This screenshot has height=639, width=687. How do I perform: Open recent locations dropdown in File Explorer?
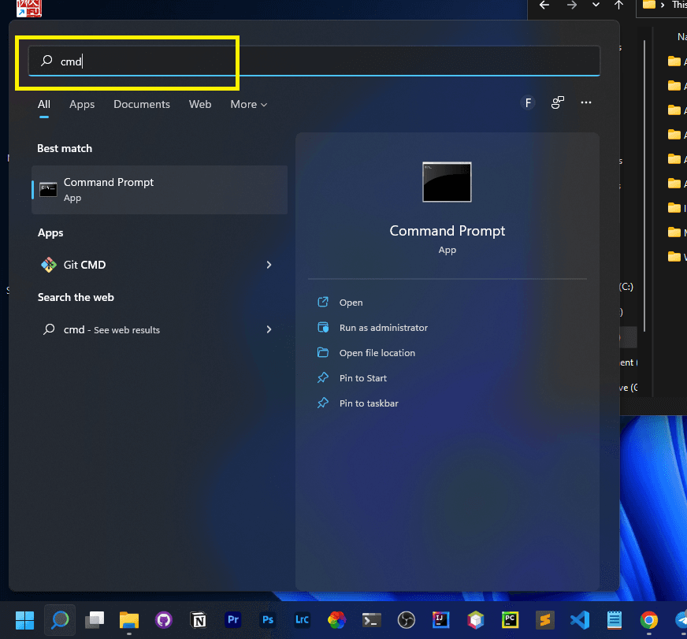click(x=596, y=6)
